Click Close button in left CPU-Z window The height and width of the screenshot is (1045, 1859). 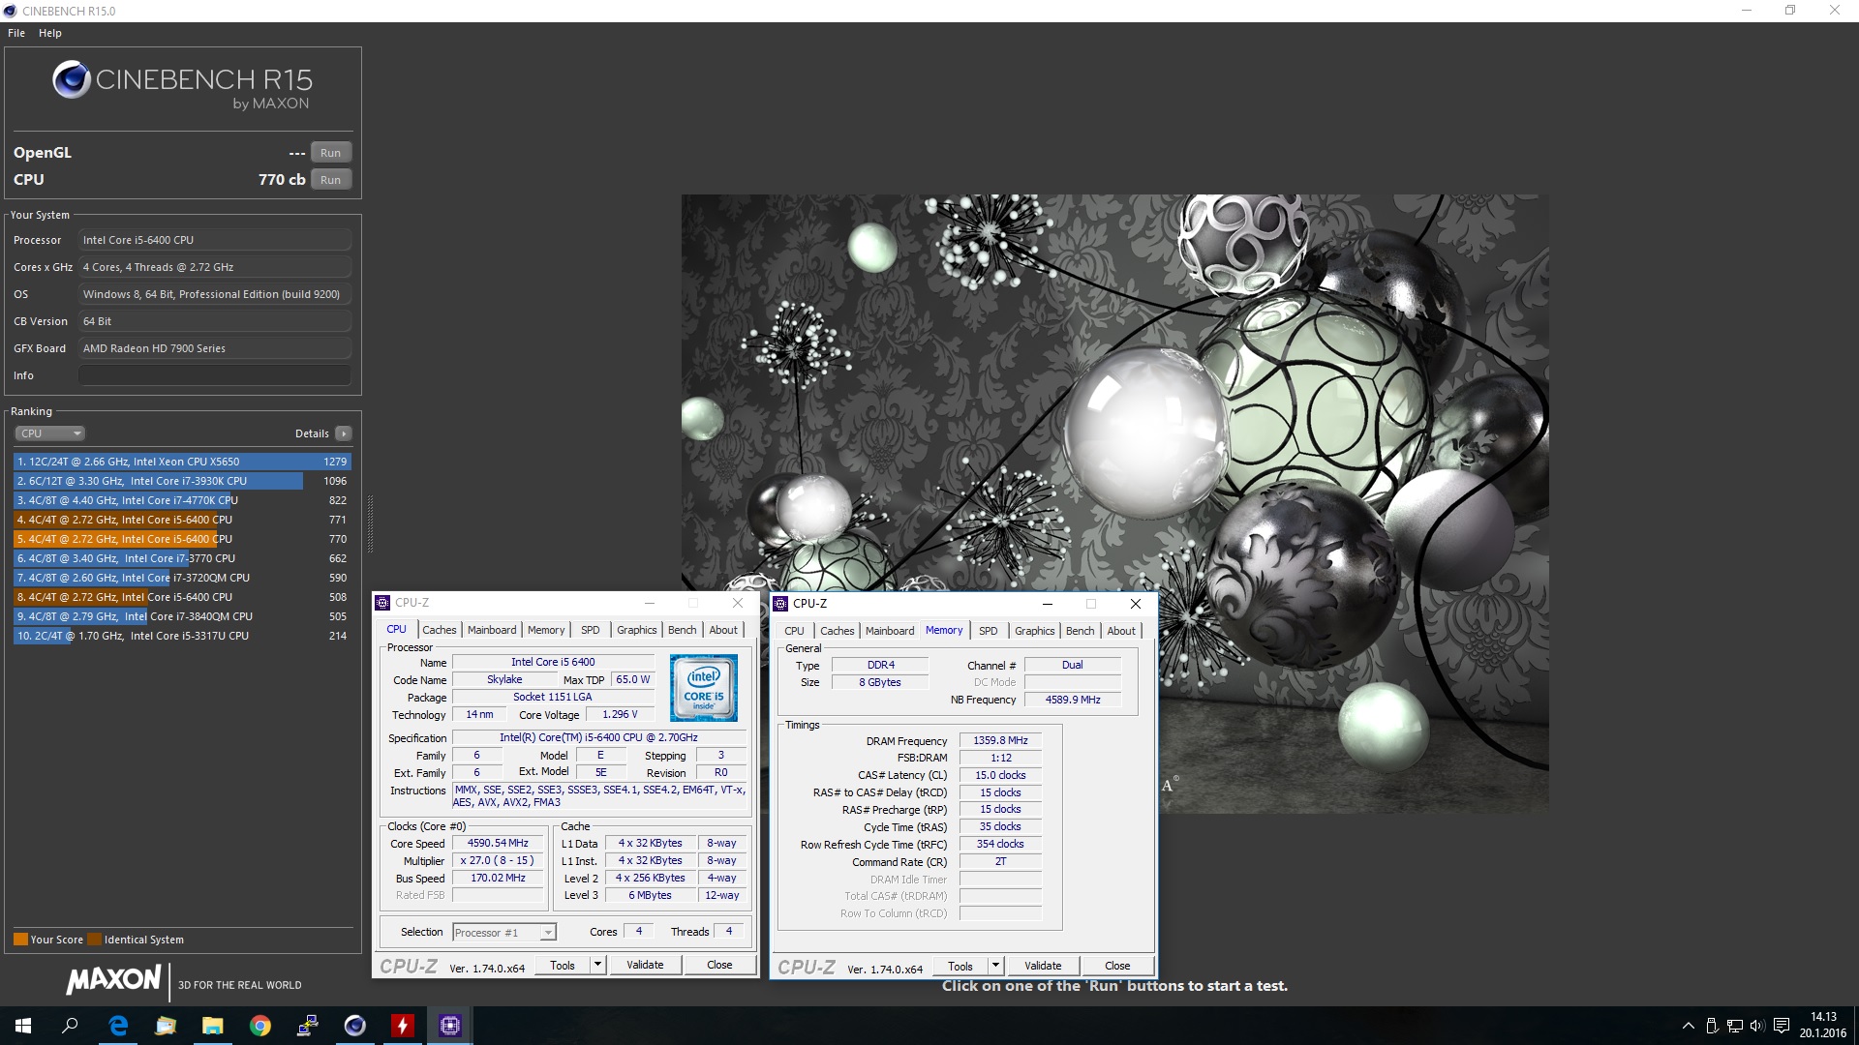[x=719, y=965]
